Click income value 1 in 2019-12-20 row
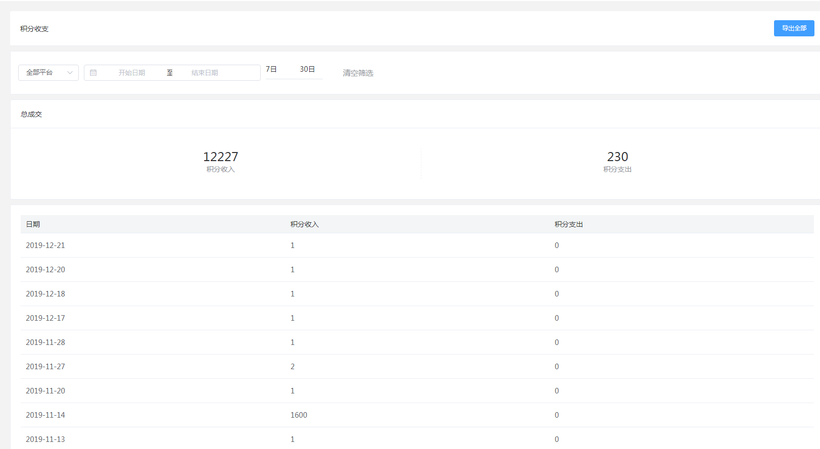This screenshot has width=820, height=449. tap(293, 270)
